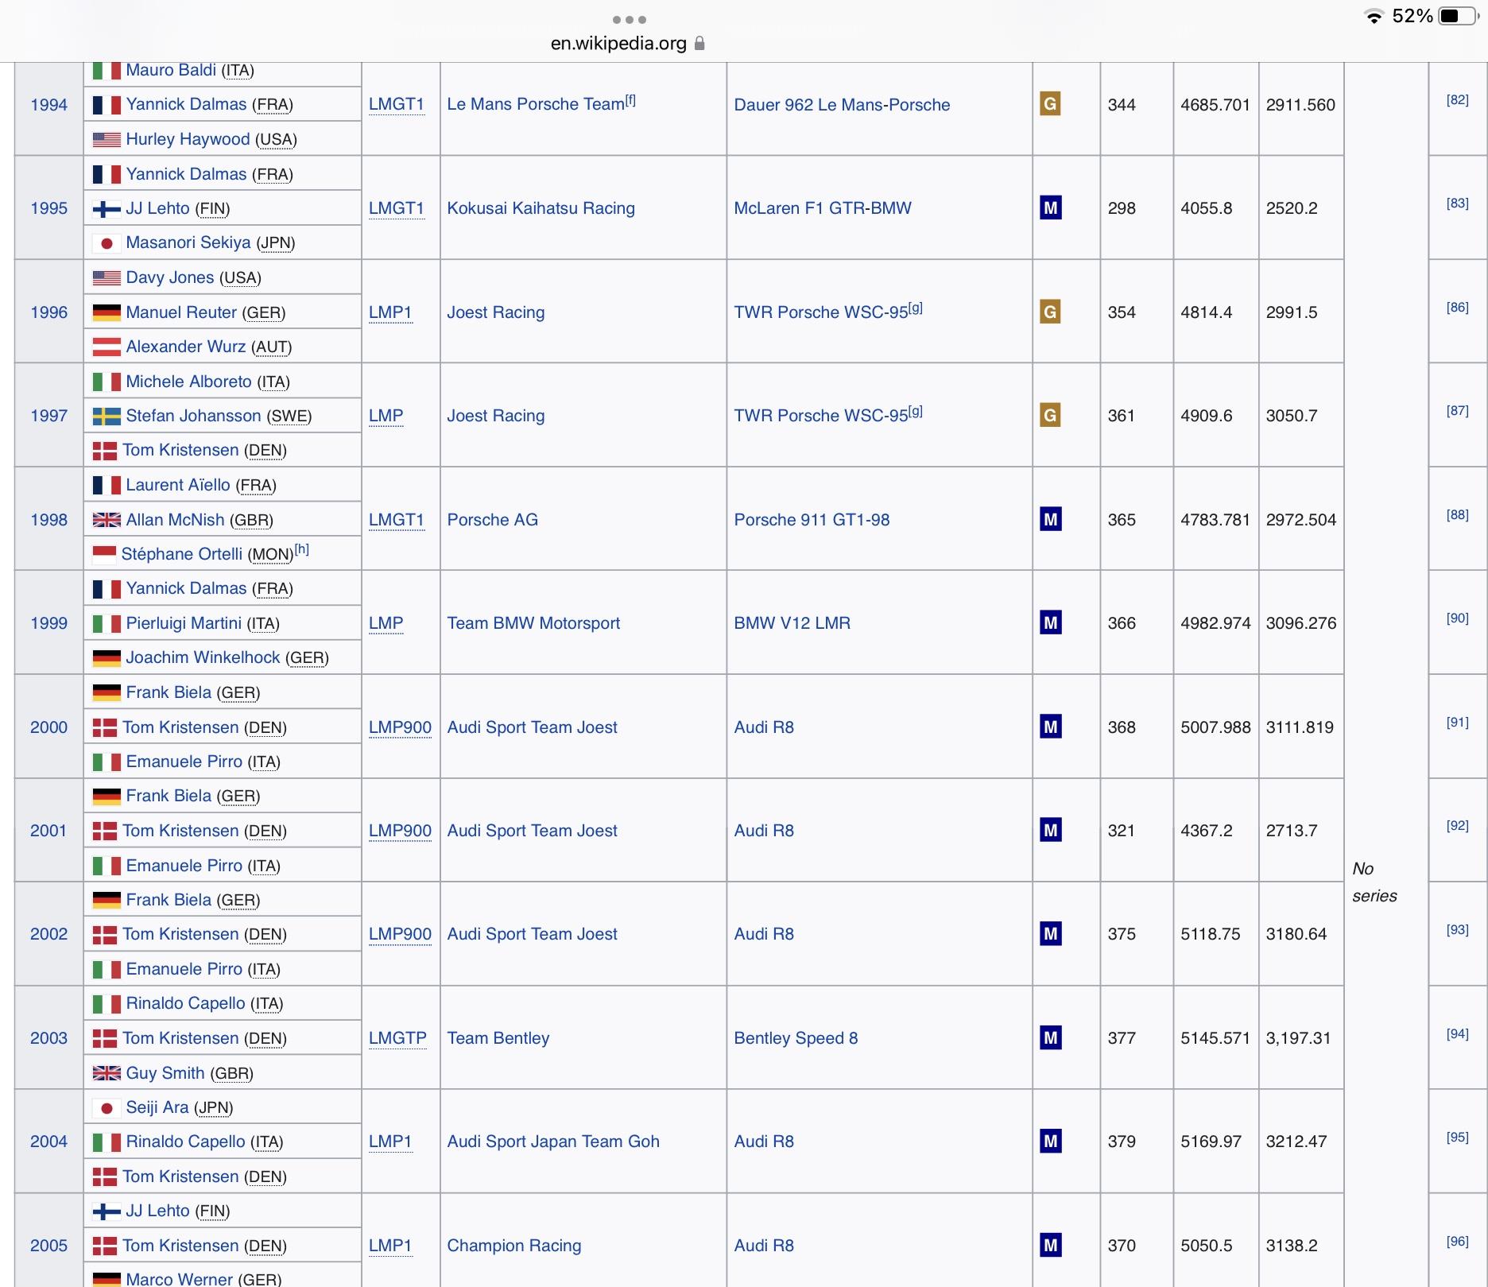The height and width of the screenshot is (1287, 1488).
Task: Tap the Michelin M icon in 1998 row
Action: pos(1051,520)
